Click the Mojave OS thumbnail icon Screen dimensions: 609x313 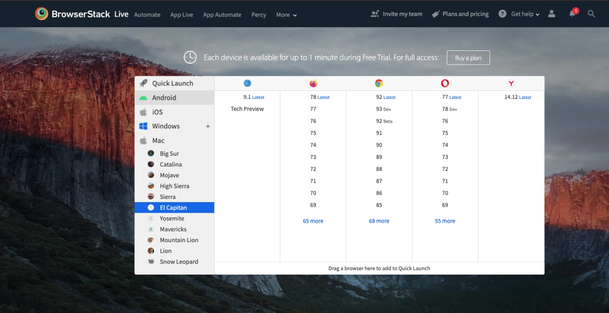pos(151,175)
